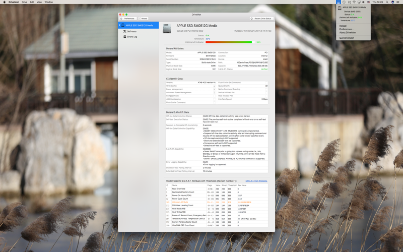Click the S.M.A.R.T. Status Verified value
This screenshot has width=403, height=252.
click(264, 69)
